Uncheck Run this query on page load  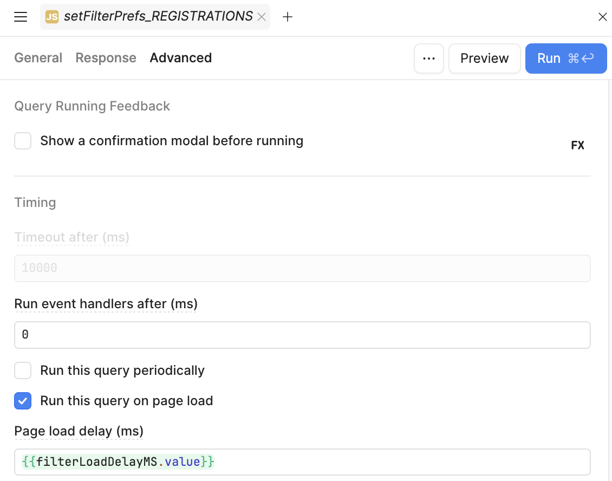click(23, 401)
